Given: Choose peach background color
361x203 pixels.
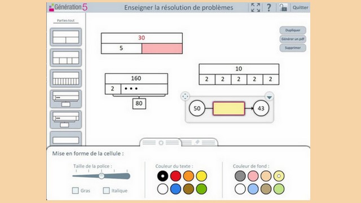Looking at the screenshot, I should click(266, 176).
